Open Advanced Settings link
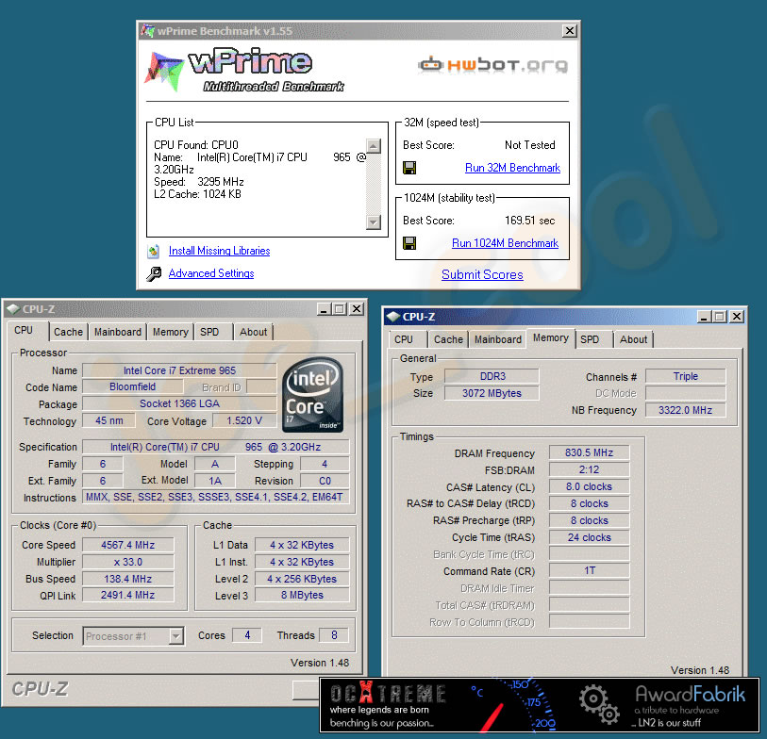The width and height of the screenshot is (767, 739). click(x=211, y=273)
